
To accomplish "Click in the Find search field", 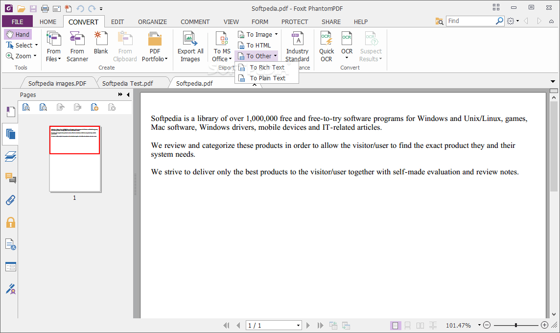I will (x=470, y=21).
